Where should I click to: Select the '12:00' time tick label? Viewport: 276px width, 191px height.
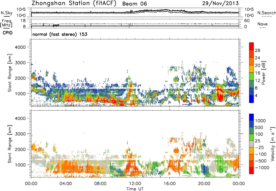click(135, 184)
